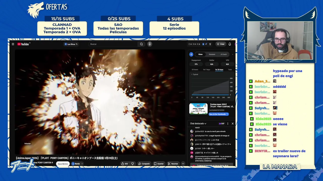
Task: Select the 24 hours range tab
Action: point(195,70)
